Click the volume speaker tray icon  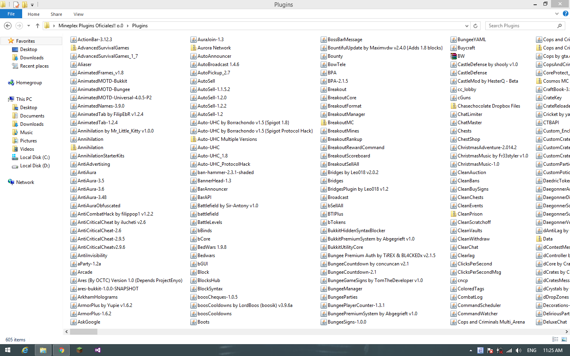[x=519, y=350]
